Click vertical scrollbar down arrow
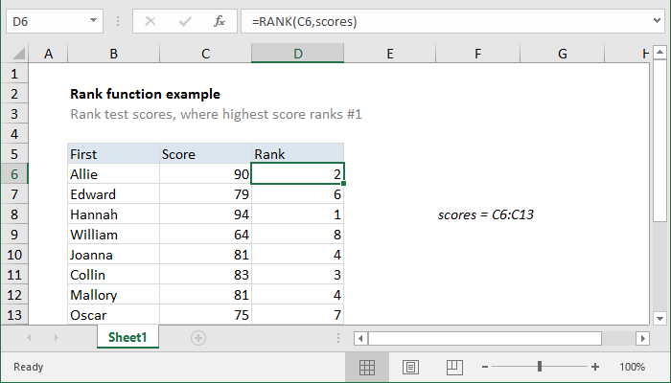 tap(659, 319)
